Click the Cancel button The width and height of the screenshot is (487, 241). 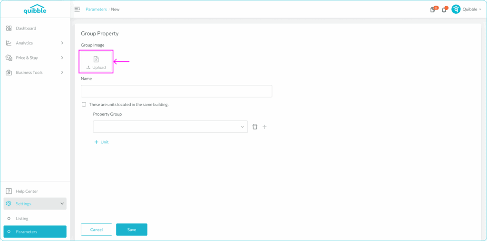[x=96, y=230]
